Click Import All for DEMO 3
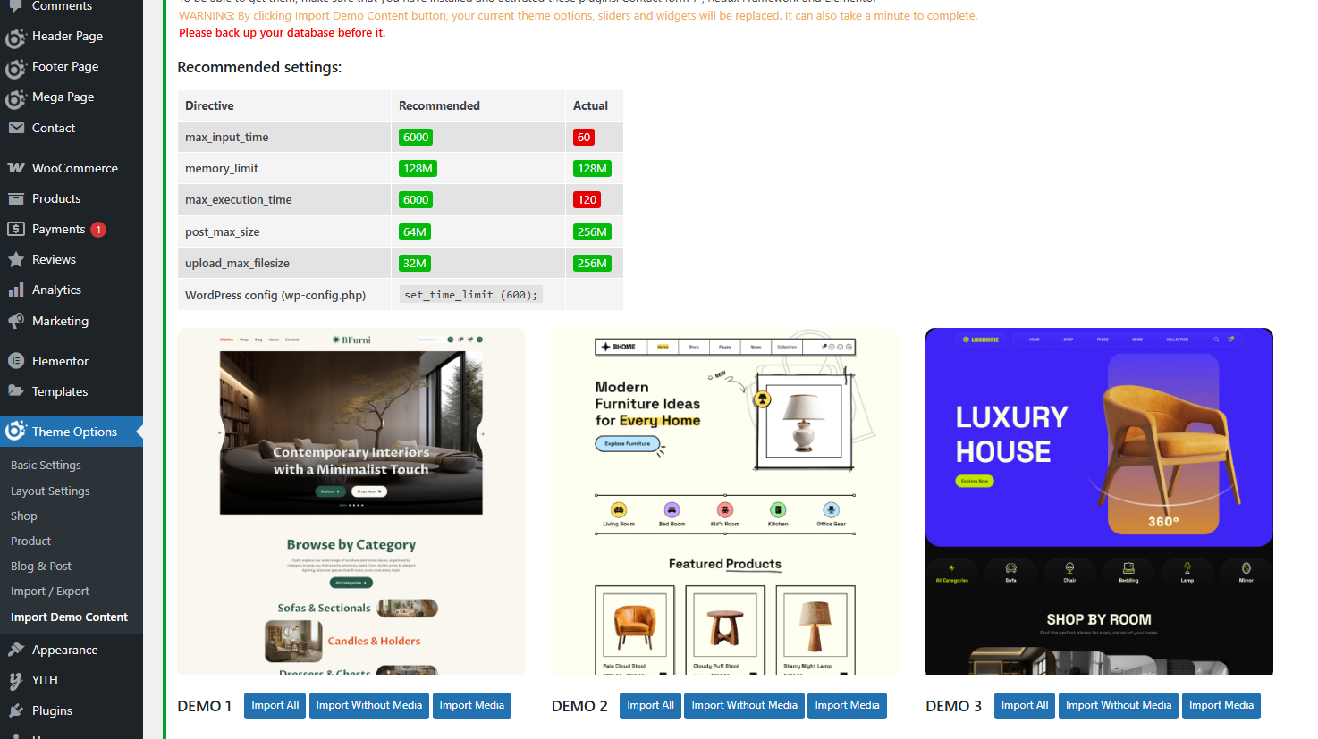The width and height of the screenshot is (1318, 739). pos(1025,705)
